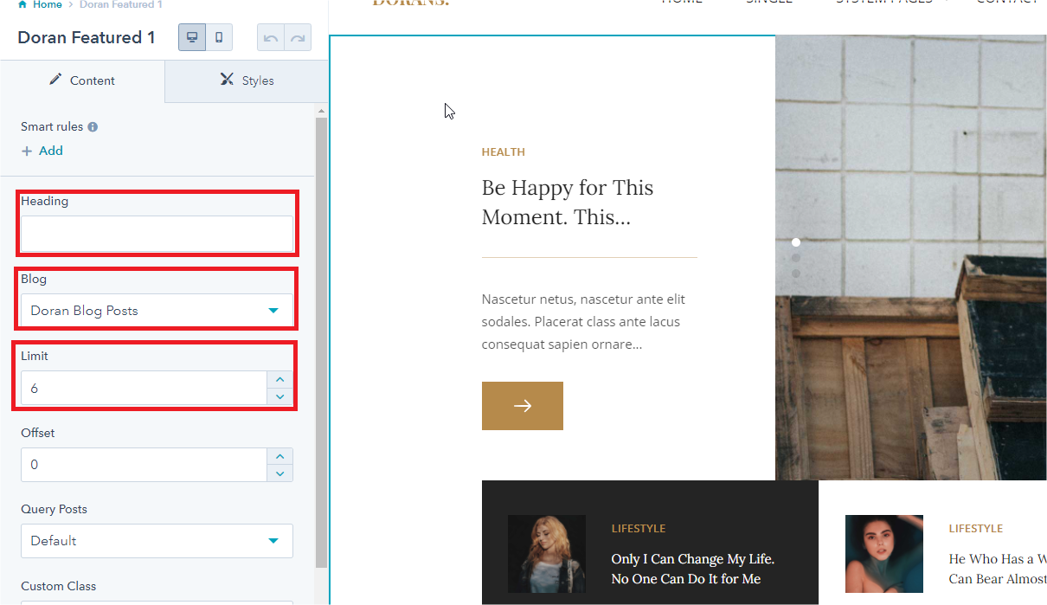
Task: Click into the Heading text field
Action: (157, 234)
